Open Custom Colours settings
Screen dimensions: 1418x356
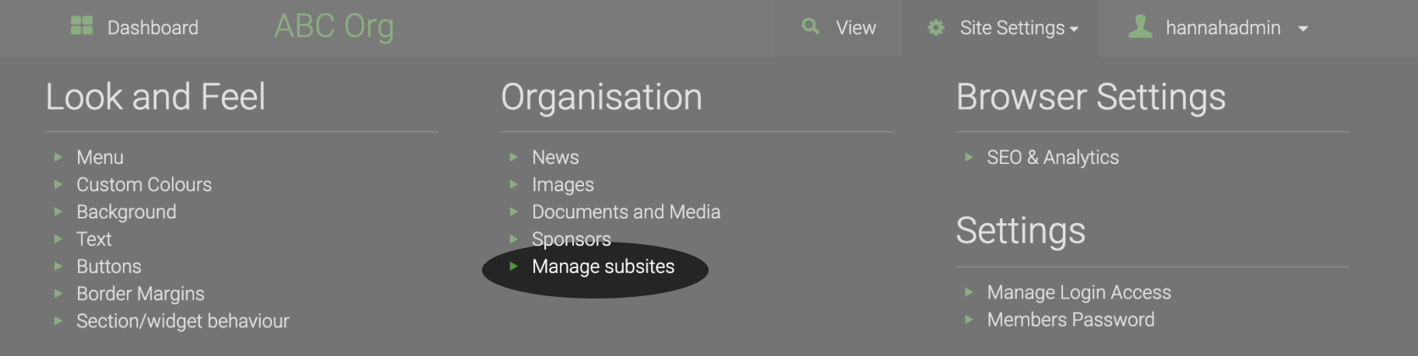point(144,184)
